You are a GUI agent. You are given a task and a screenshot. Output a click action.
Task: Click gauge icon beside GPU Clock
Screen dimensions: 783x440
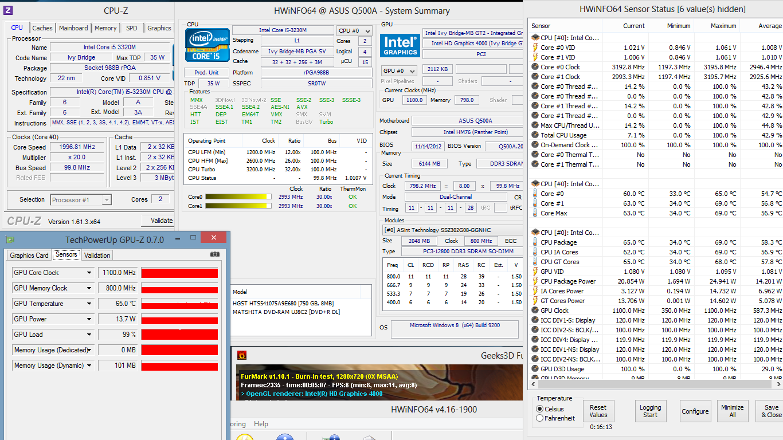[535, 311]
